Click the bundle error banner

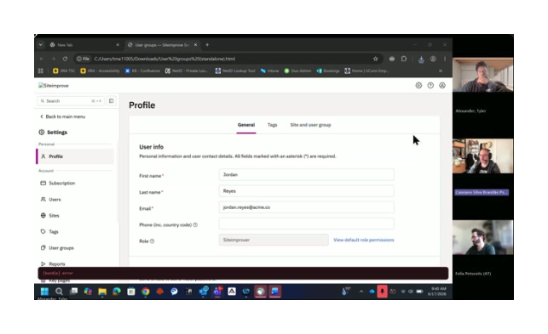pyautogui.click(x=243, y=273)
